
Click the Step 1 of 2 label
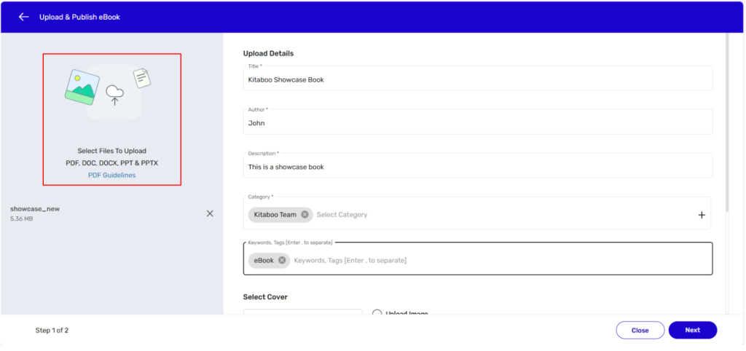click(52, 330)
